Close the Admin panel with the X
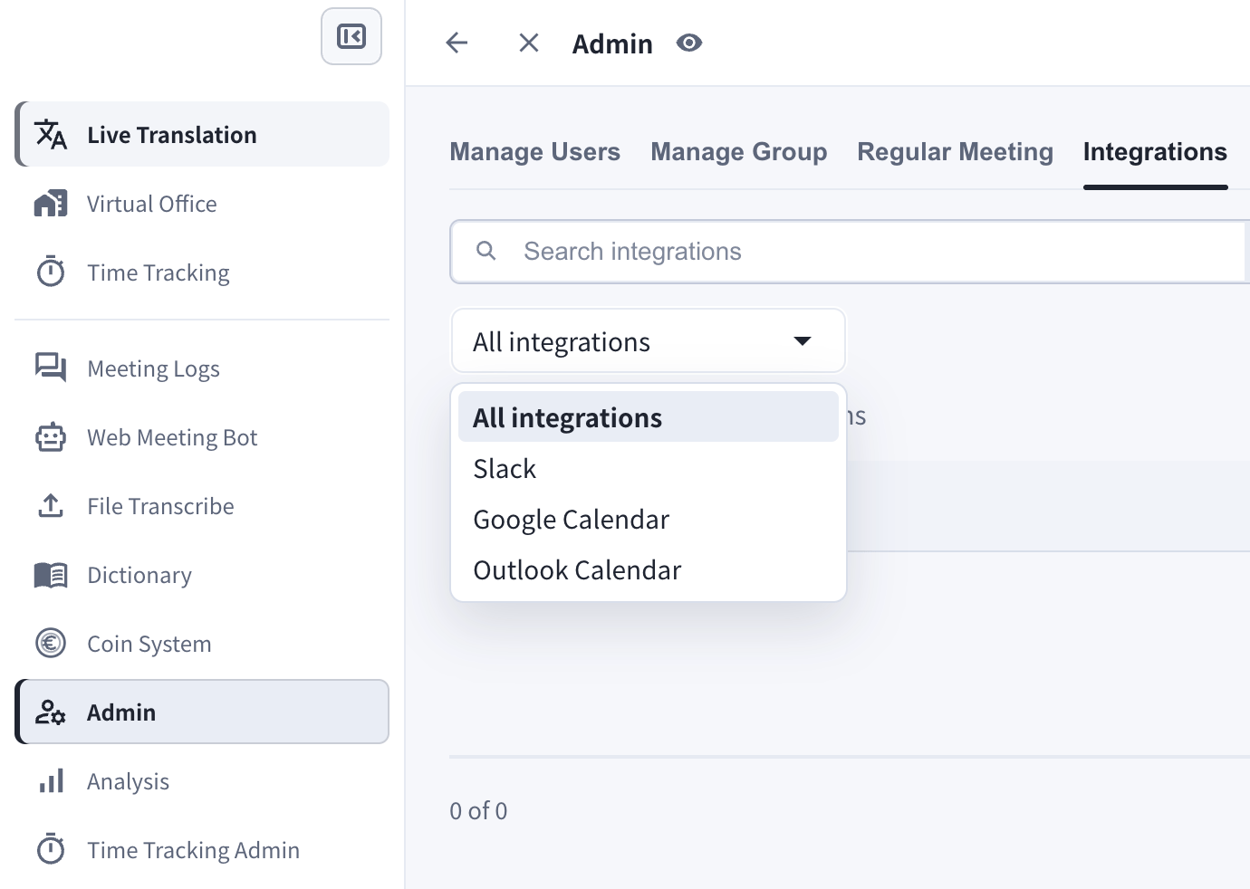This screenshot has height=889, width=1250. 529,43
